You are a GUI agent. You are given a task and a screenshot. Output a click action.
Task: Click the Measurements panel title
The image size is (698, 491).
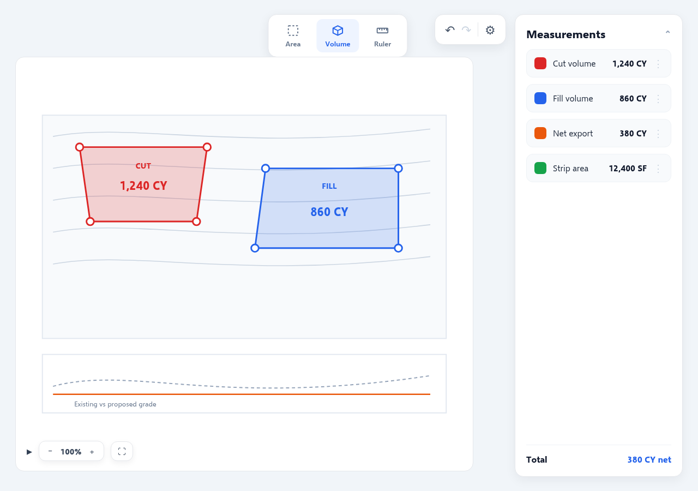coord(565,34)
